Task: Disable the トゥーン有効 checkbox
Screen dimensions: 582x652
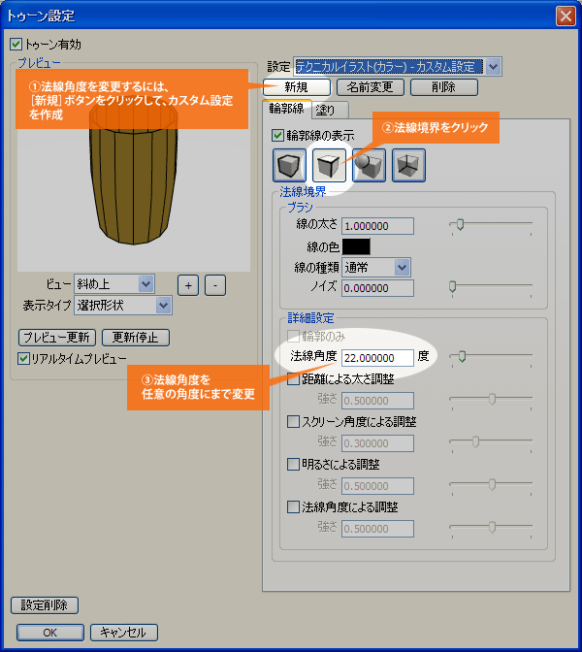Action: click(16, 45)
